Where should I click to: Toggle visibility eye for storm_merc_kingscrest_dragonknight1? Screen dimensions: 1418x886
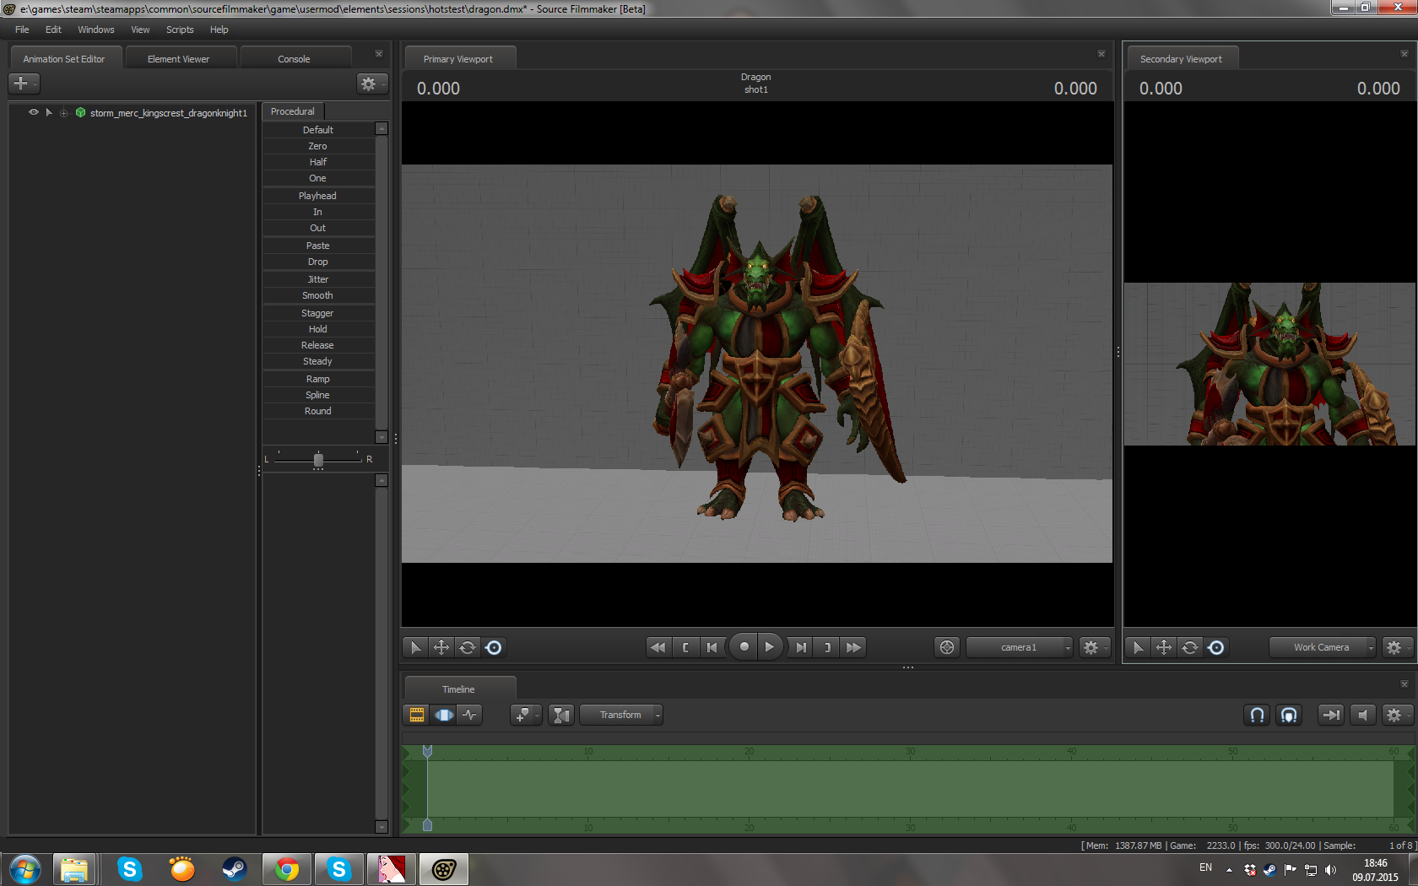coord(34,112)
